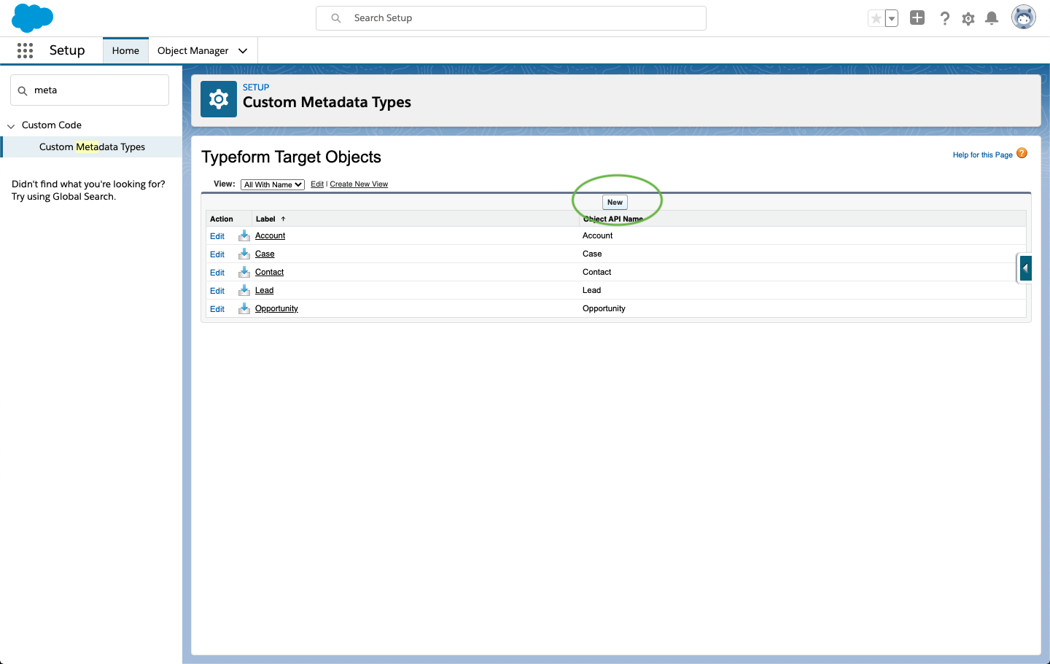Click the Custom Metadata Types gear icon
Screen dimensions: 1050x664
pos(219,99)
